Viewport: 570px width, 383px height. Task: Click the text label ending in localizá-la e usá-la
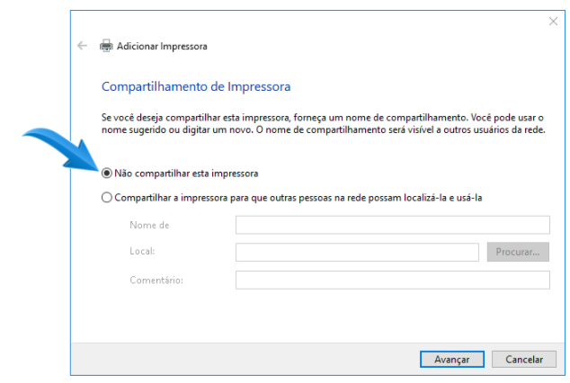[x=298, y=198]
